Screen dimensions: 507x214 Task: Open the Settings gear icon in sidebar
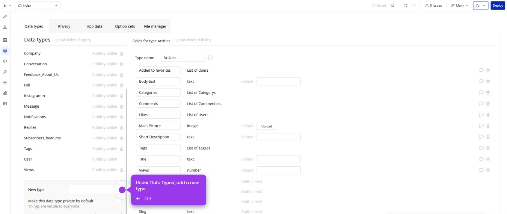point(5,82)
